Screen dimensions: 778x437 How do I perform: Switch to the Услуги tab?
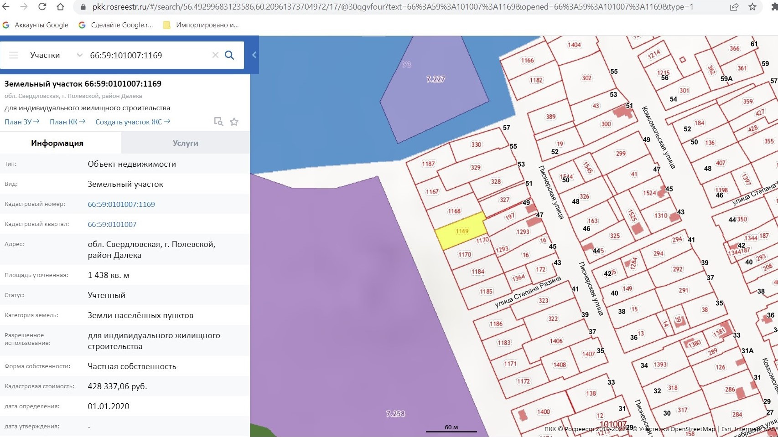tap(185, 143)
